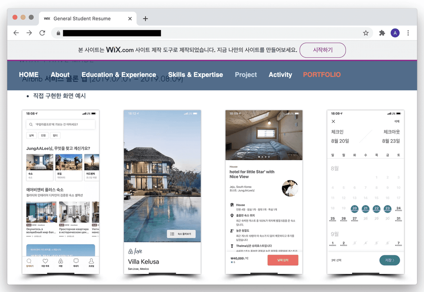This screenshot has width=424, height=292.
Task: Click the search field in first phone mockup
Action: [x=61, y=124]
